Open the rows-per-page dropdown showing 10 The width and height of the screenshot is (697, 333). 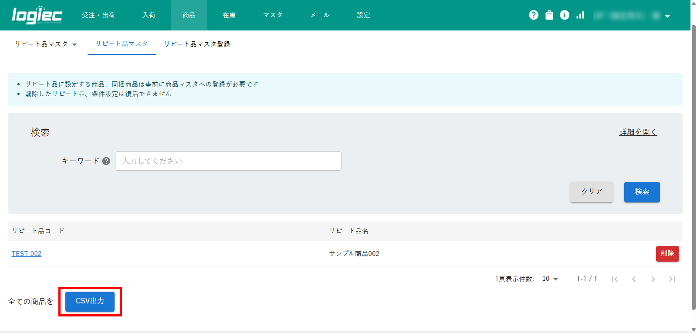point(550,279)
